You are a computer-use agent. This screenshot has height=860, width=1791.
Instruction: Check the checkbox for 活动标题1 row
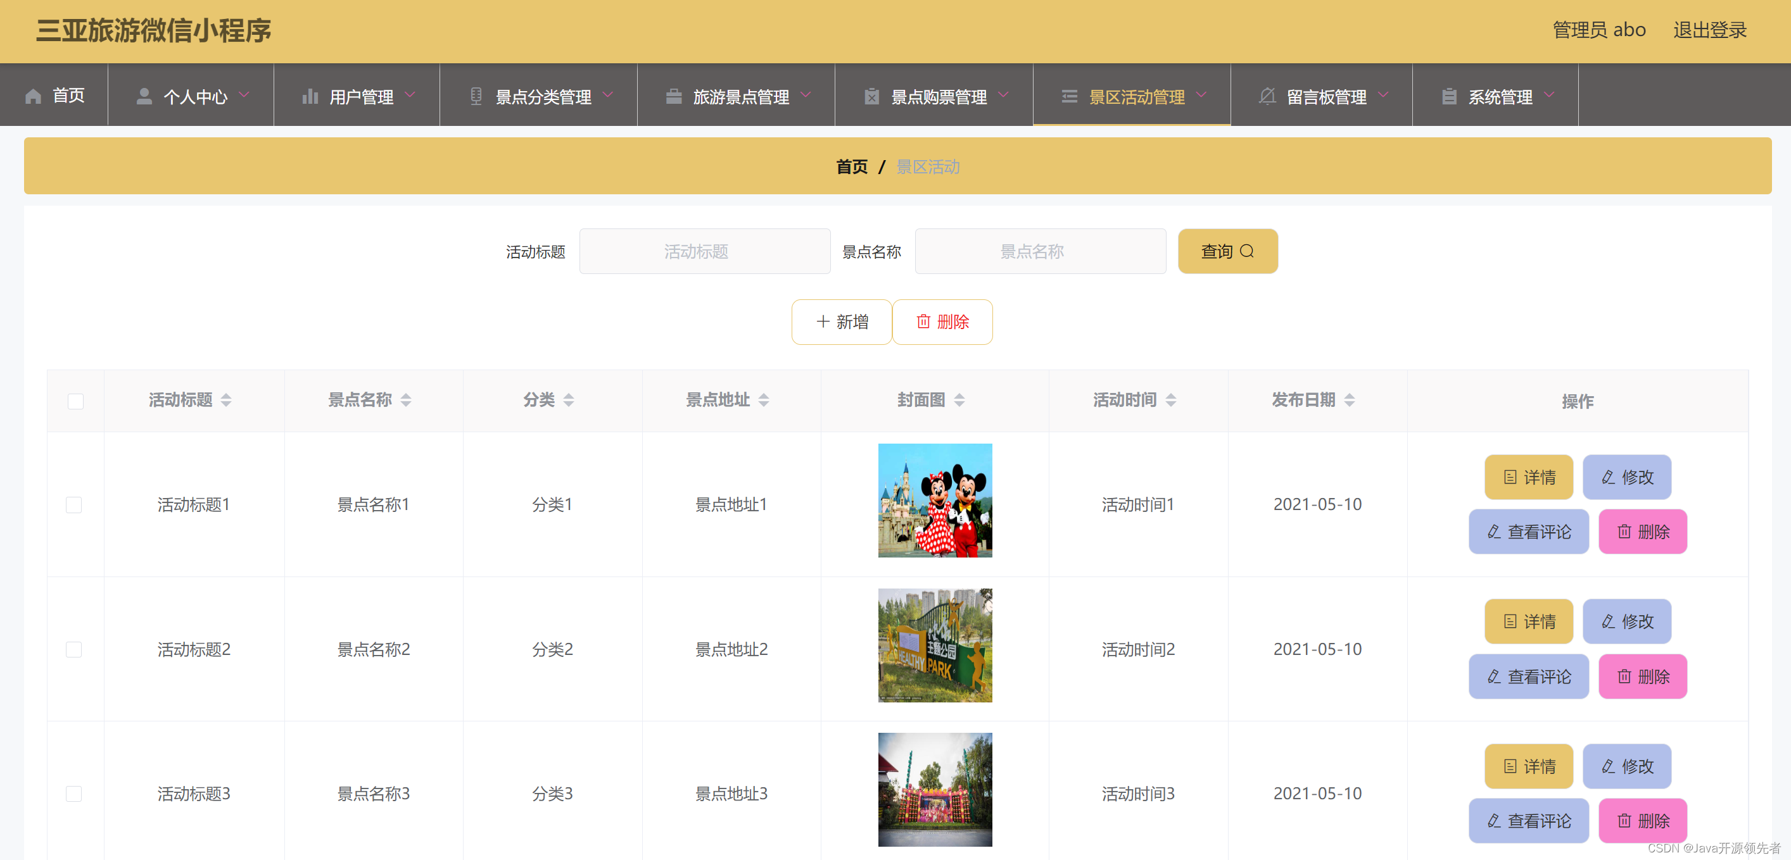tap(73, 504)
